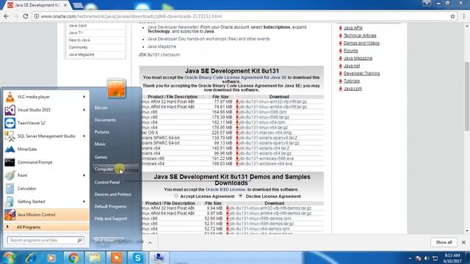Expand SQL Server Management Studio submenu arrow
Image resolution: width=470 pixels, height=264 pixels.
tap(84, 136)
